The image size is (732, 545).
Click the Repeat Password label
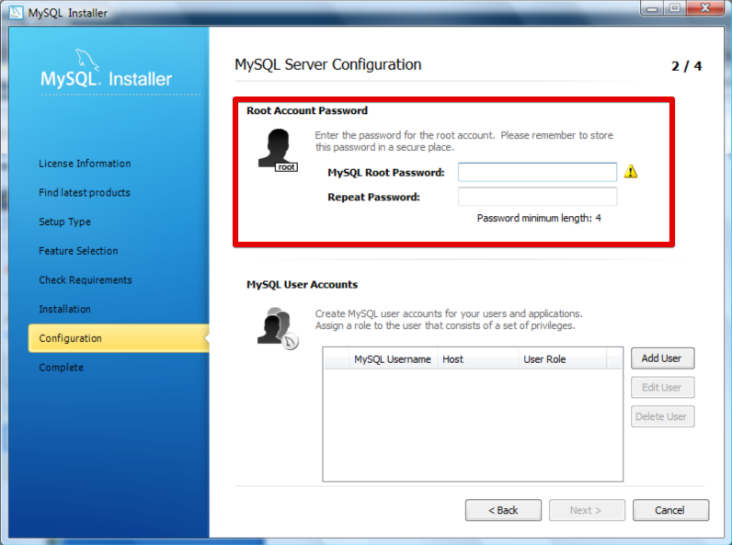click(374, 197)
